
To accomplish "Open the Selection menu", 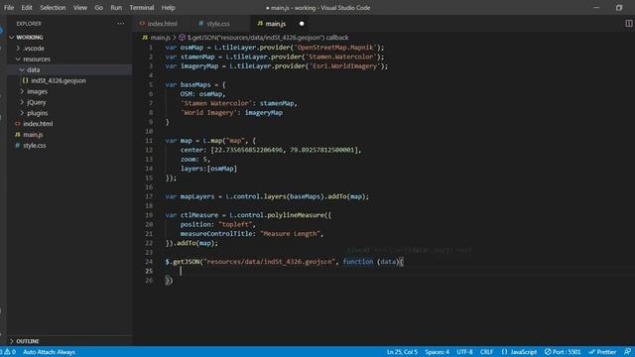I will (53, 7).
